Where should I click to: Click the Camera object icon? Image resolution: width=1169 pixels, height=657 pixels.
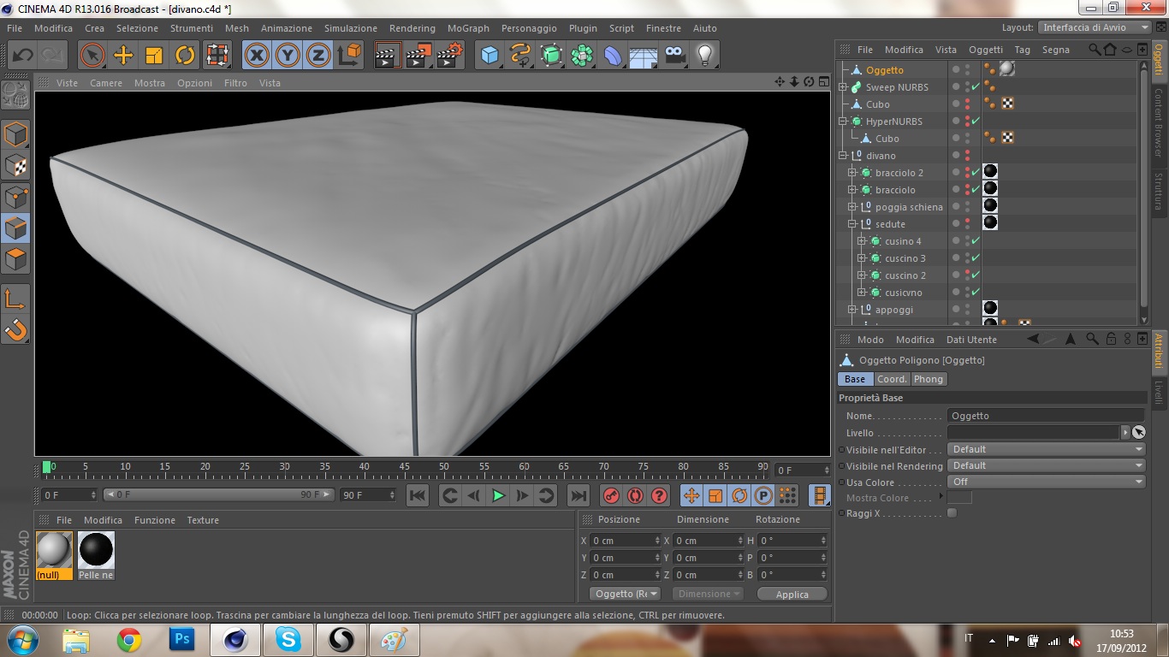(x=674, y=56)
